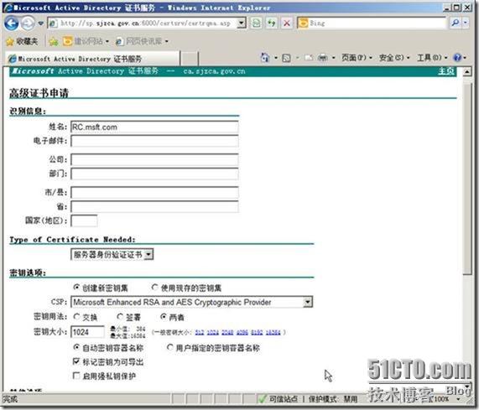The width and height of the screenshot is (479, 410).
Task: Click the Compatibility View icon
Action: tap(257, 23)
